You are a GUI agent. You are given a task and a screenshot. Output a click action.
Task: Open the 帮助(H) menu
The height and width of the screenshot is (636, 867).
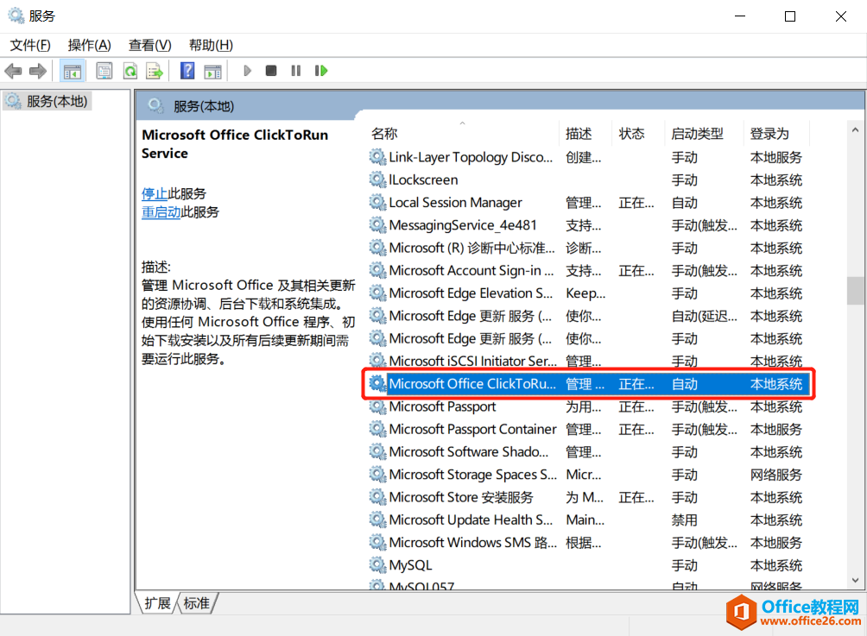211,46
